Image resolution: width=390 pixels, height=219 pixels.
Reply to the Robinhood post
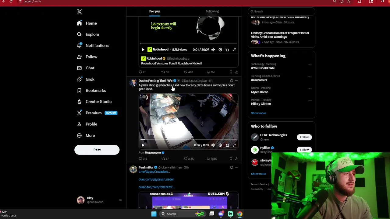[142, 72]
